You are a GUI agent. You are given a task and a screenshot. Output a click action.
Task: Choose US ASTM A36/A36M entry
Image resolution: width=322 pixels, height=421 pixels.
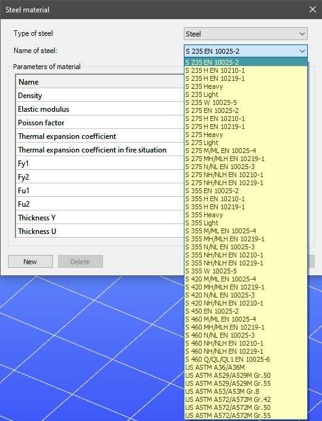point(246,367)
